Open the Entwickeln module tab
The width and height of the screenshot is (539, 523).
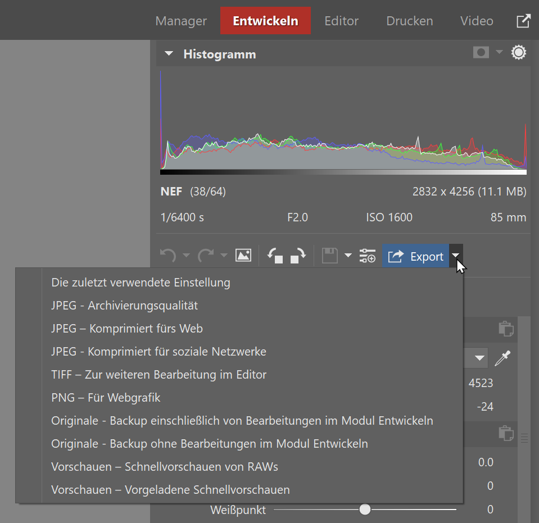click(265, 21)
